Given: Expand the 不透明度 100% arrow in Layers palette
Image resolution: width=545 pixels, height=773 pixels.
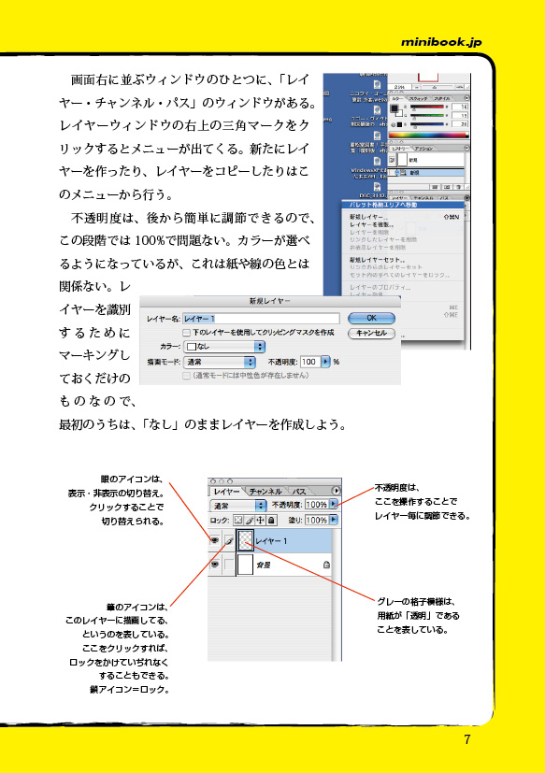Looking at the screenshot, I should coord(334,505).
